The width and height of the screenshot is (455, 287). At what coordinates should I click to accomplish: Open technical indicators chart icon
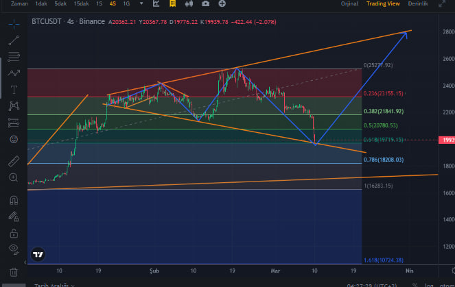click(x=156, y=3)
